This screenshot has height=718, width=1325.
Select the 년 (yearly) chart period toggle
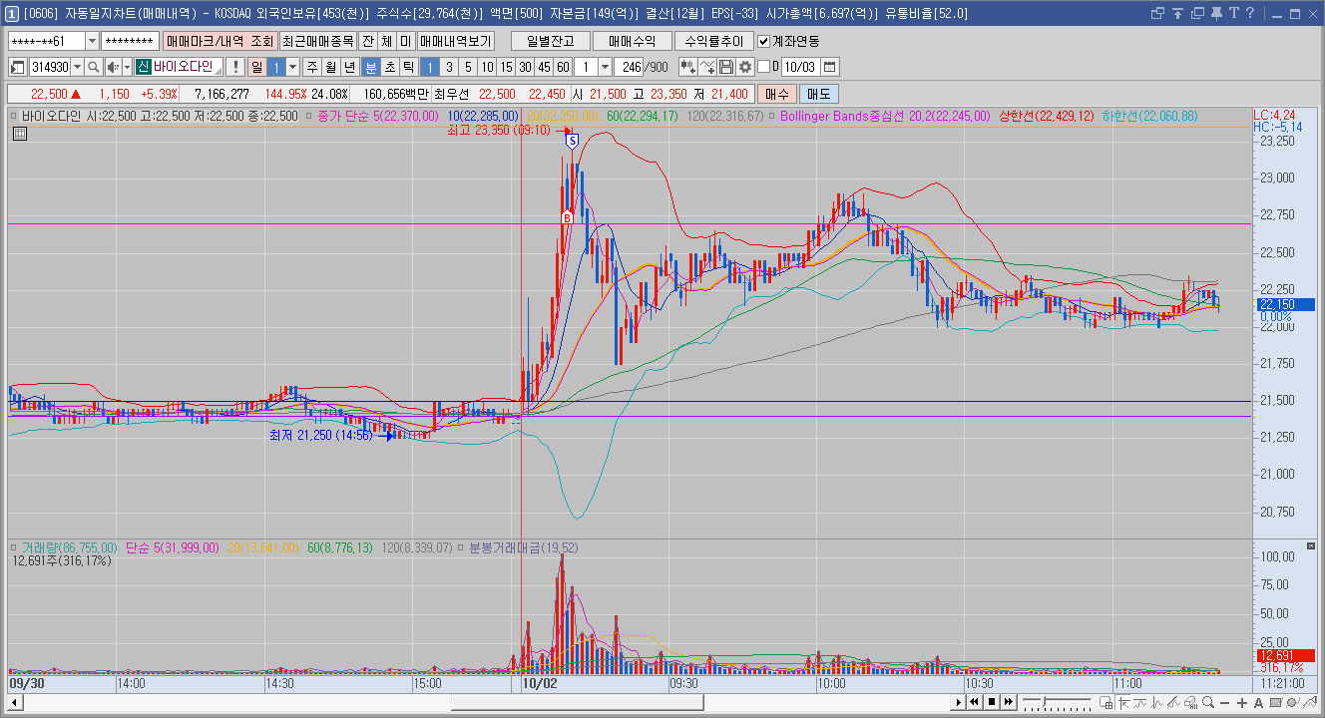(x=349, y=67)
